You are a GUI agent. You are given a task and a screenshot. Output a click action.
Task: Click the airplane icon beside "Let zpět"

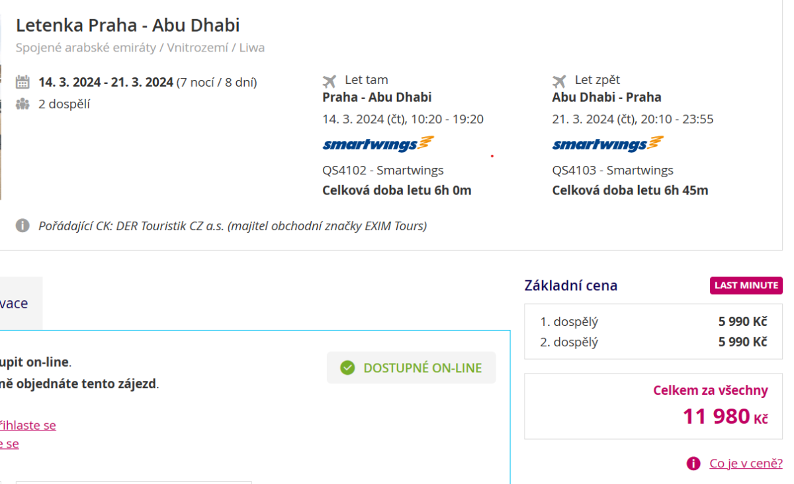560,81
